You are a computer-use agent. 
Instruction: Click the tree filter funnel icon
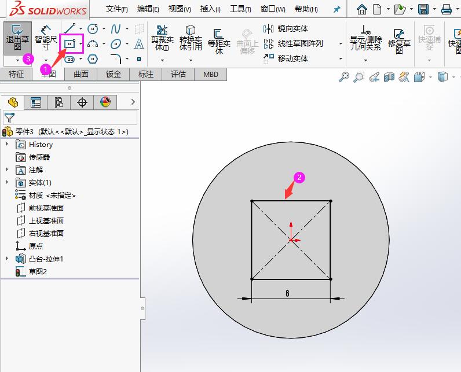tap(9, 118)
